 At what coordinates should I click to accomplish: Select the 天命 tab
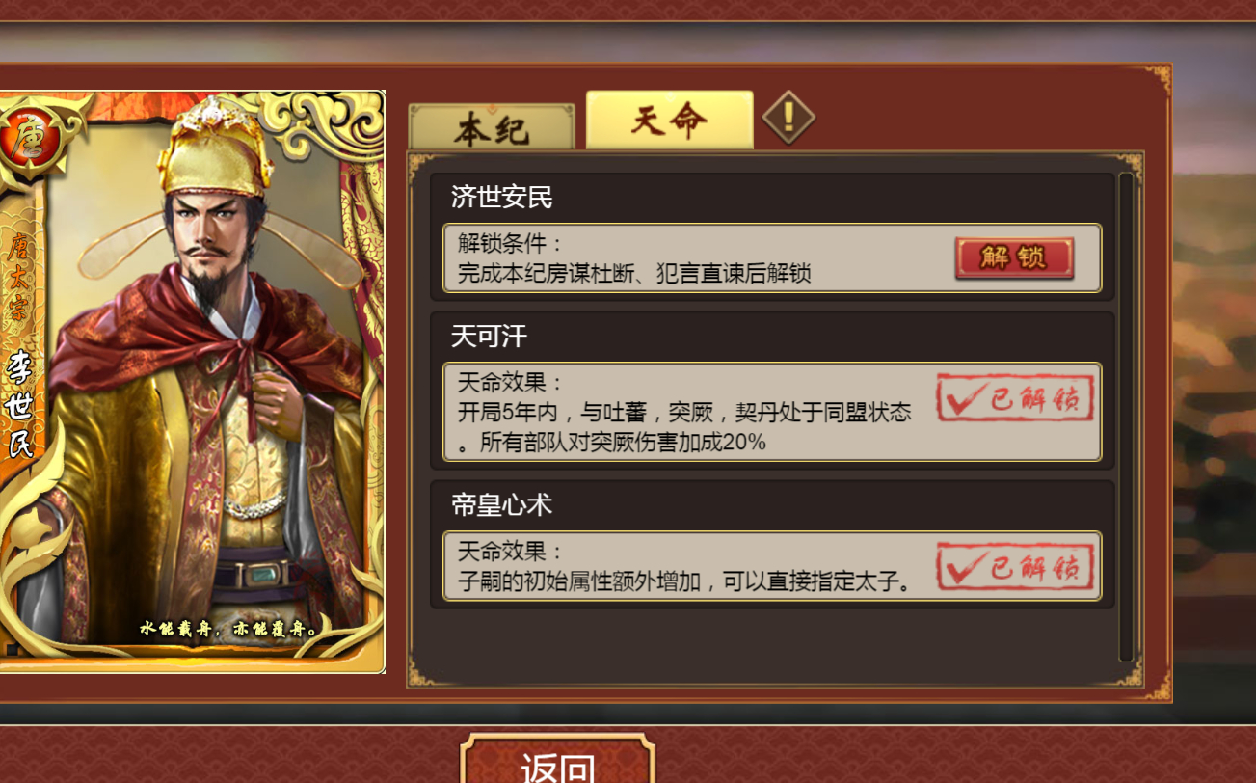[669, 121]
